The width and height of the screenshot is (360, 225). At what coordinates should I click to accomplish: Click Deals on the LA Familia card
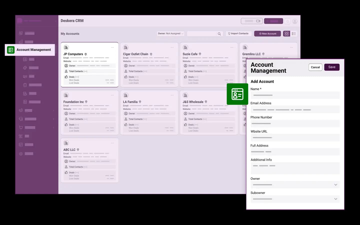point(131,125)
